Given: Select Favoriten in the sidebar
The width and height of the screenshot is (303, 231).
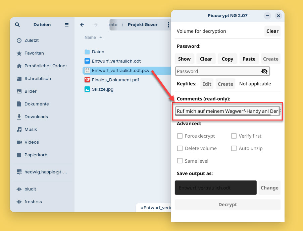Looking at the screenshot, I should coord(34,53).
